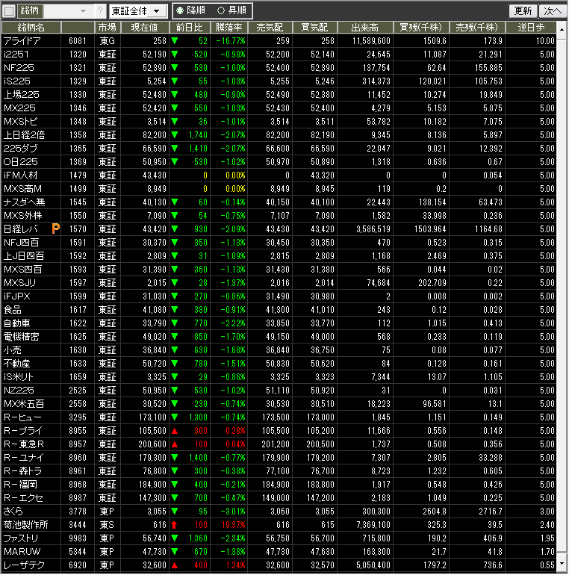The image size is (569, 575).
Task: Click the orange P icon beside 日経レバ
Action: [55, 229]
